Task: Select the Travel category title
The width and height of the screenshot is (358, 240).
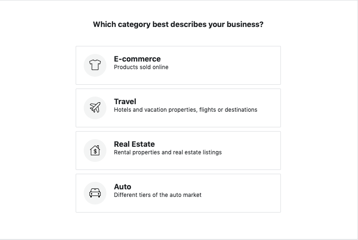Action: coord(125,102)
